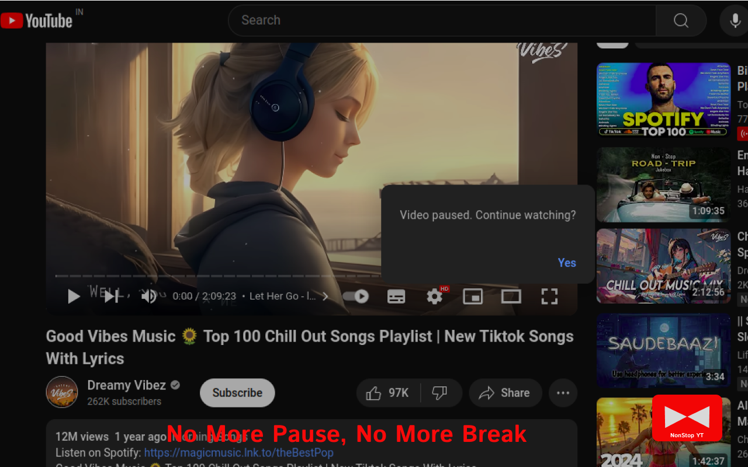
Task: Open the Miniplayer
Action: point(473,297)
